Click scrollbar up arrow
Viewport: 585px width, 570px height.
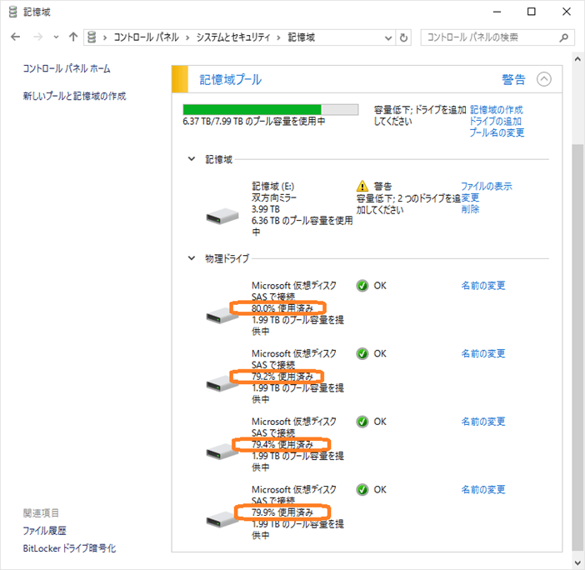pyautogui.click(x=577, y=59)
